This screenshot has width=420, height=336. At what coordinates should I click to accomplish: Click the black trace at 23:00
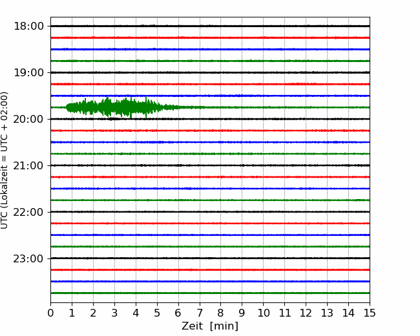pyautogui.click(x=210, y=258)
